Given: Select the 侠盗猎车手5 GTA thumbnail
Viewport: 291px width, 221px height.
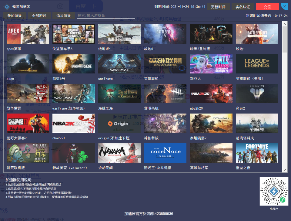Looking at the screenshot, I should 74,34.
